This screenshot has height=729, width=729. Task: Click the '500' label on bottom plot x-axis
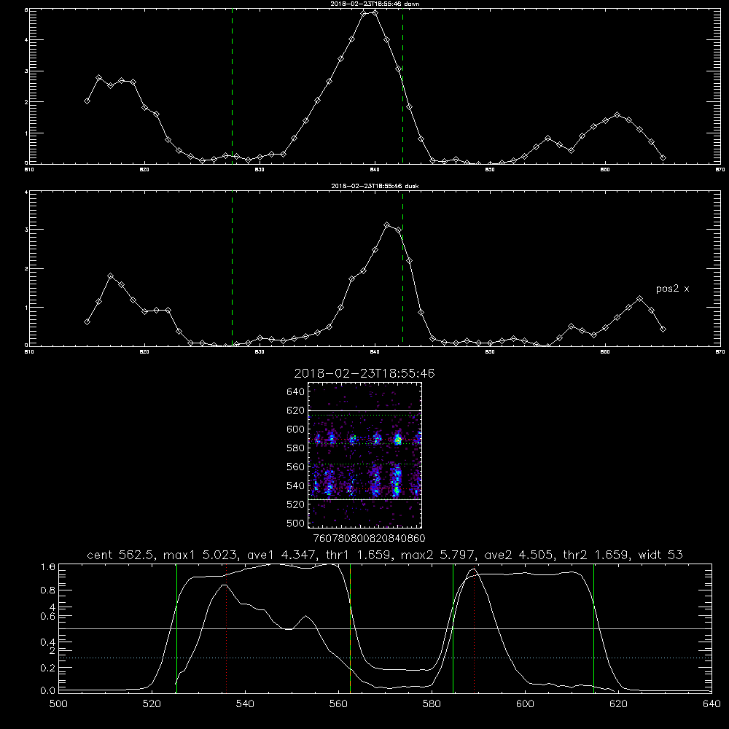tap(58, 704)
